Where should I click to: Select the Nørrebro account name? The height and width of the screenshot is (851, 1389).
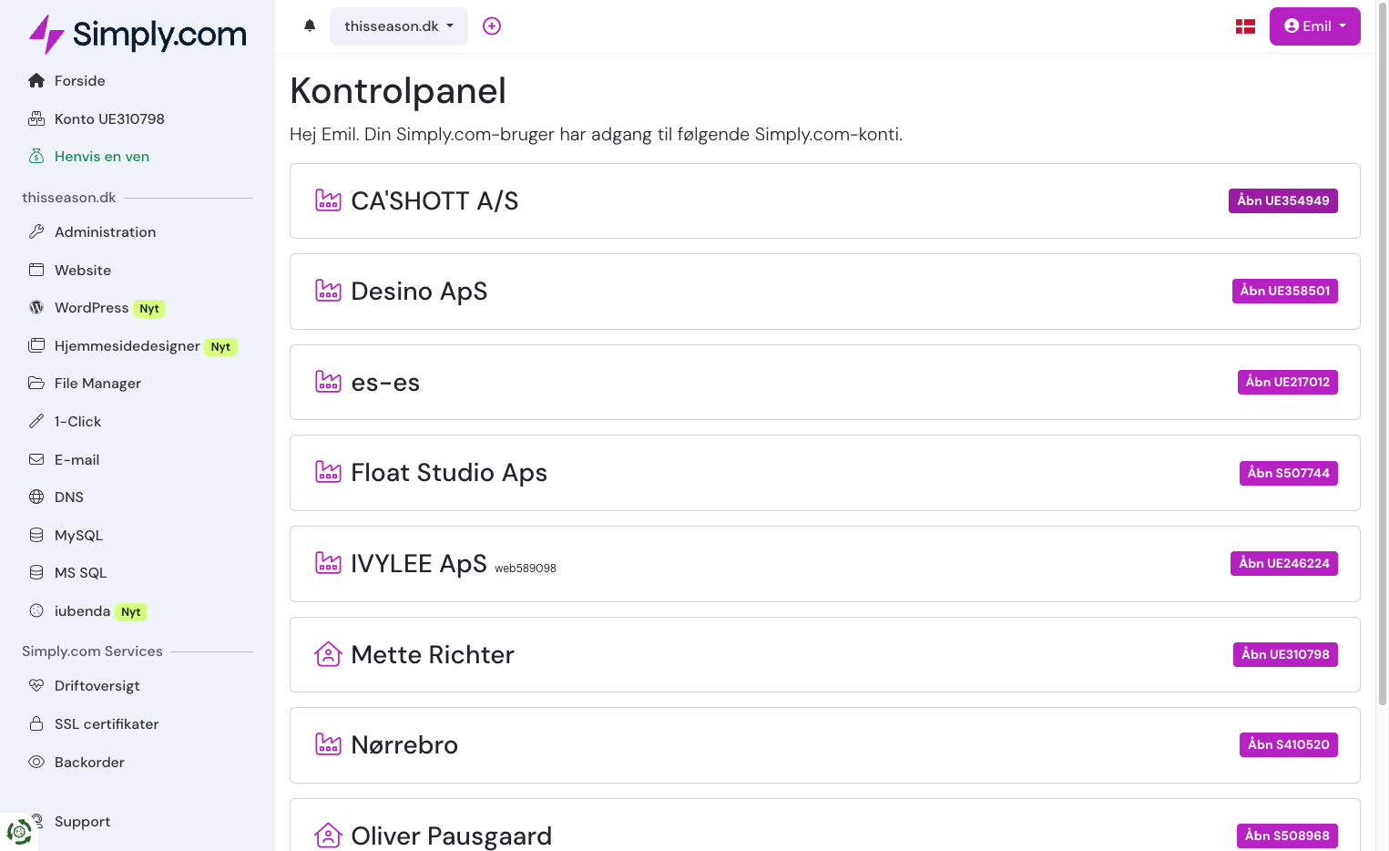pyautogui.click(x=404, y=745)
